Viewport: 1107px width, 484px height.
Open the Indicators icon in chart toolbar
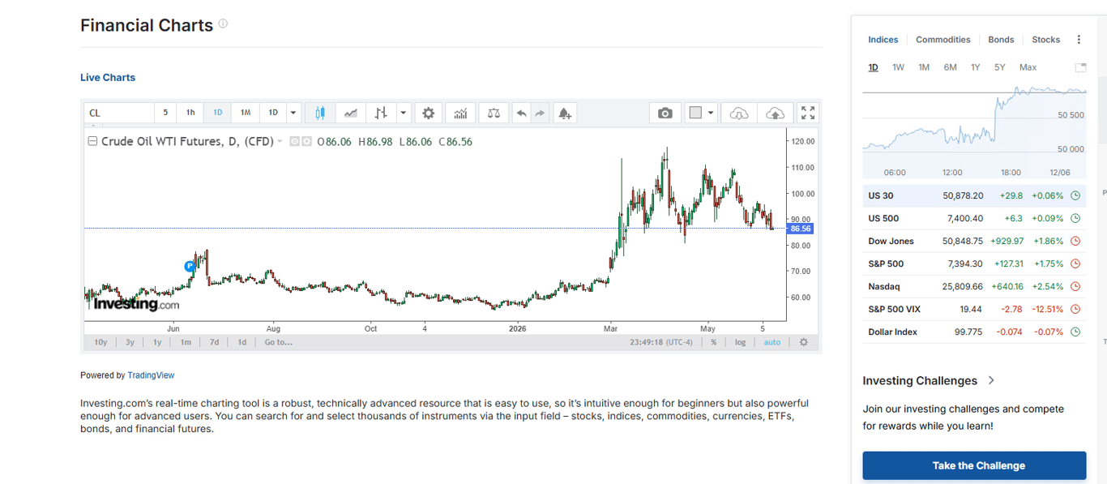pos(460,113)
